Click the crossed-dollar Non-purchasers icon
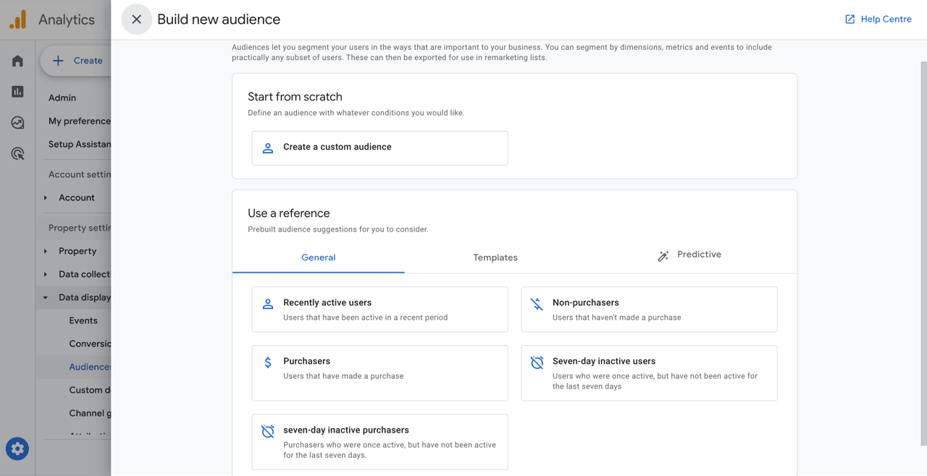 coord(537,304)
